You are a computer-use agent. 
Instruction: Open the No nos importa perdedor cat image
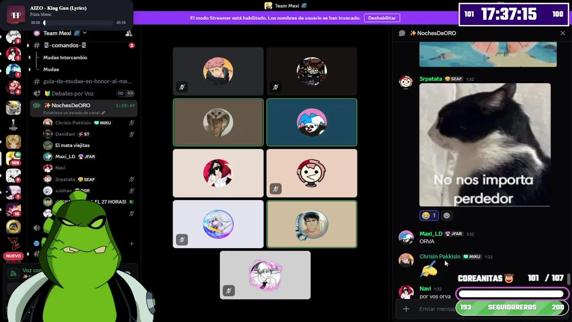pyautogui.click(x=485, y=145)
